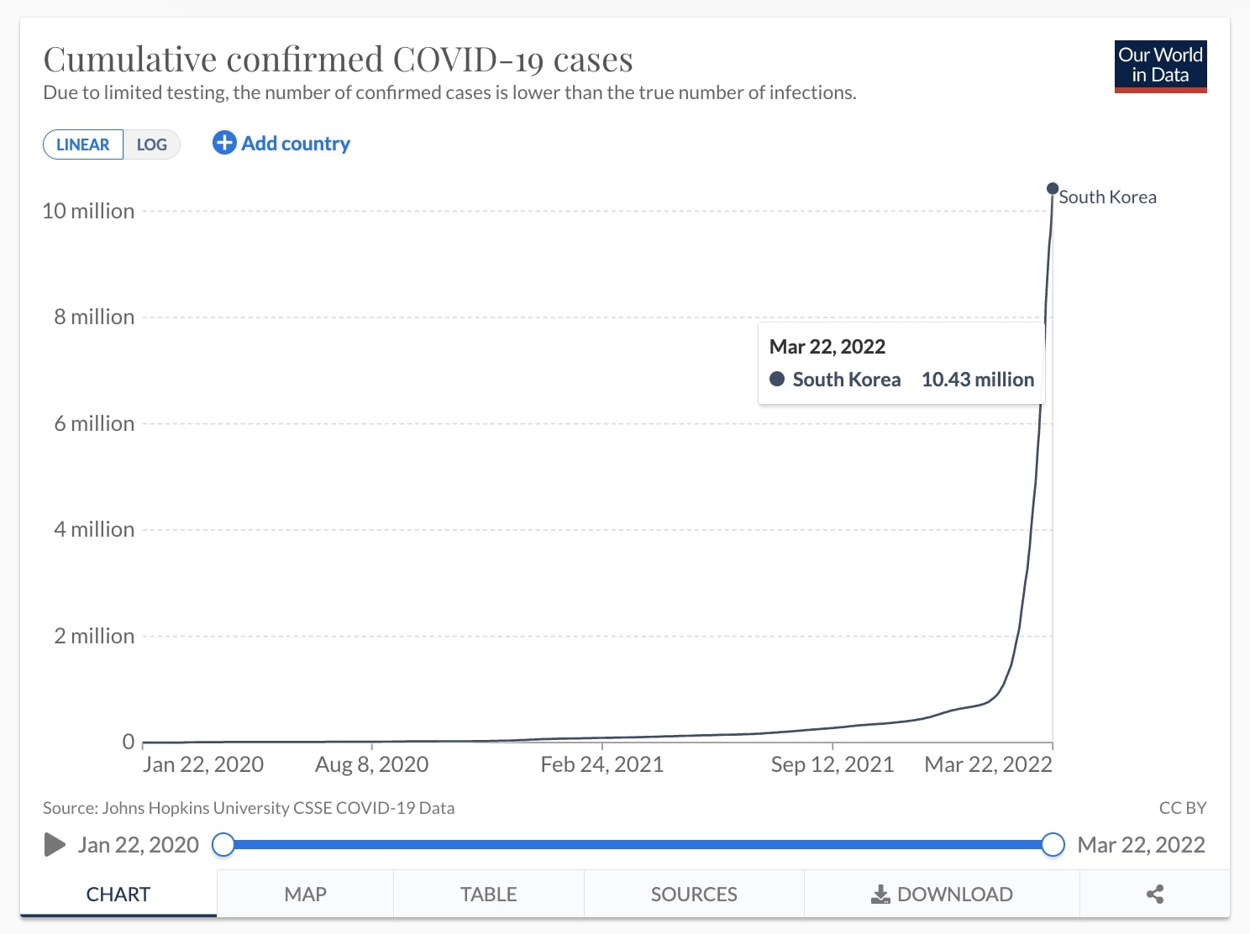Click the share icon tab
The height and width of the screenshot is (934, 1250).
click(x=1154, y=895)
